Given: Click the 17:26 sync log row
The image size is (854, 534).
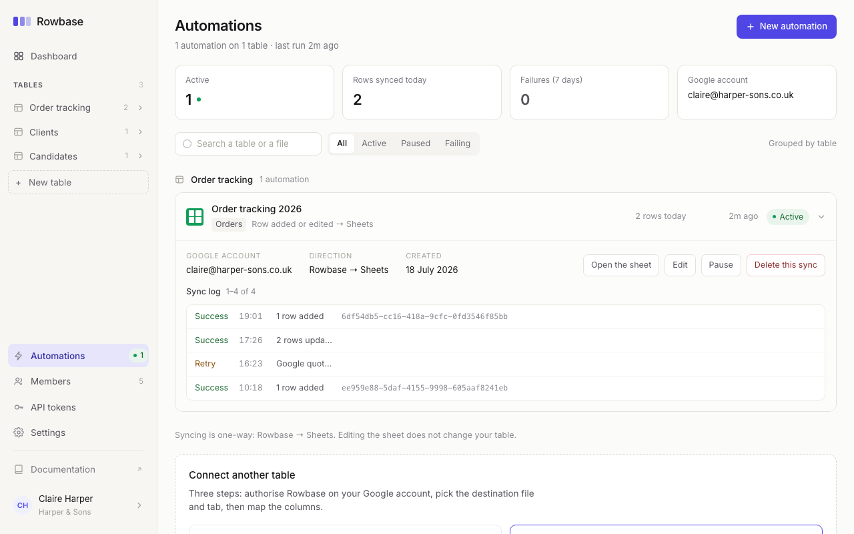Looking at the screenshot, I should coord(506,340).
